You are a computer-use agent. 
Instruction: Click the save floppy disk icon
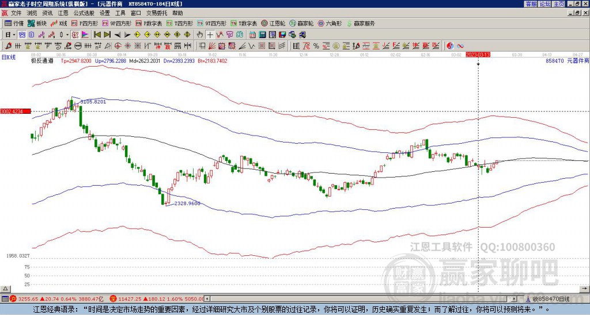282,35
